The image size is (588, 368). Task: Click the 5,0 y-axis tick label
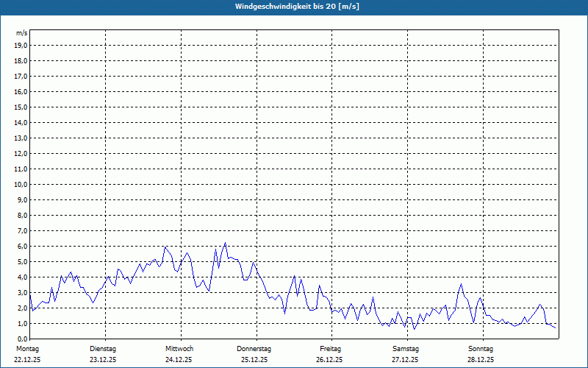coord(22,261)
